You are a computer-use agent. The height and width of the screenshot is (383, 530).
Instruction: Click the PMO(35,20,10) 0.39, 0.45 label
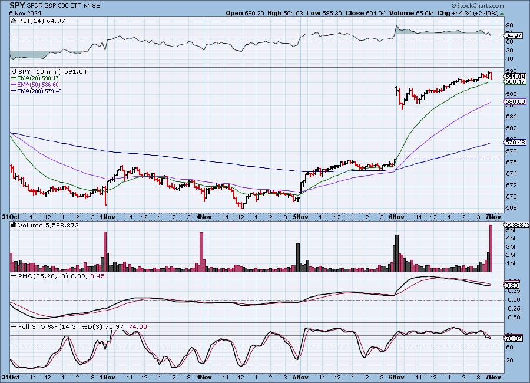click(x=58, y=276)
